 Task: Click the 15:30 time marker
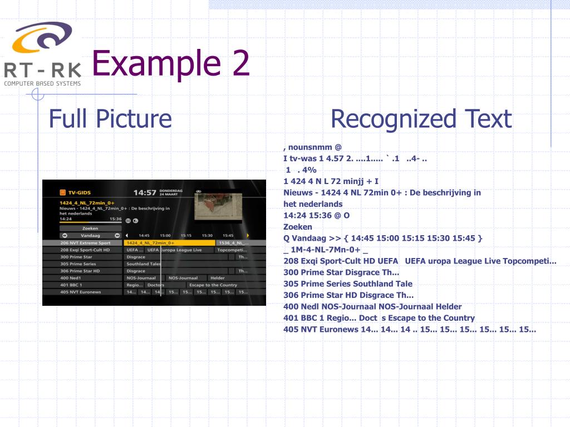207,235
